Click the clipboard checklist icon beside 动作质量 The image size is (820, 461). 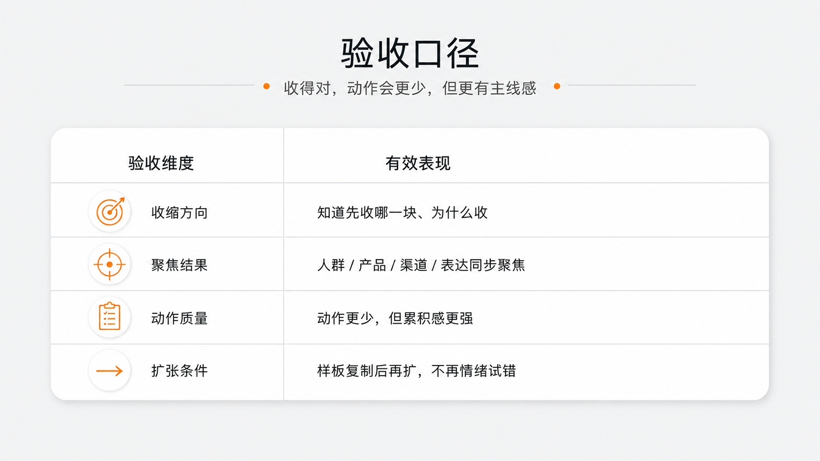110,317
